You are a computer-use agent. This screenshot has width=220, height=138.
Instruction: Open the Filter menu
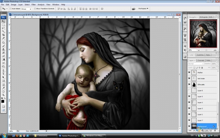pyautogui.click(x=33, y=4)
